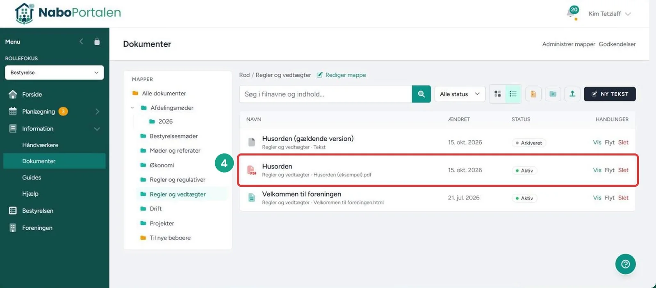Screen dimensions: 656x288
Task: Click the NY TEKST button
Action: [x=610, y=94]
